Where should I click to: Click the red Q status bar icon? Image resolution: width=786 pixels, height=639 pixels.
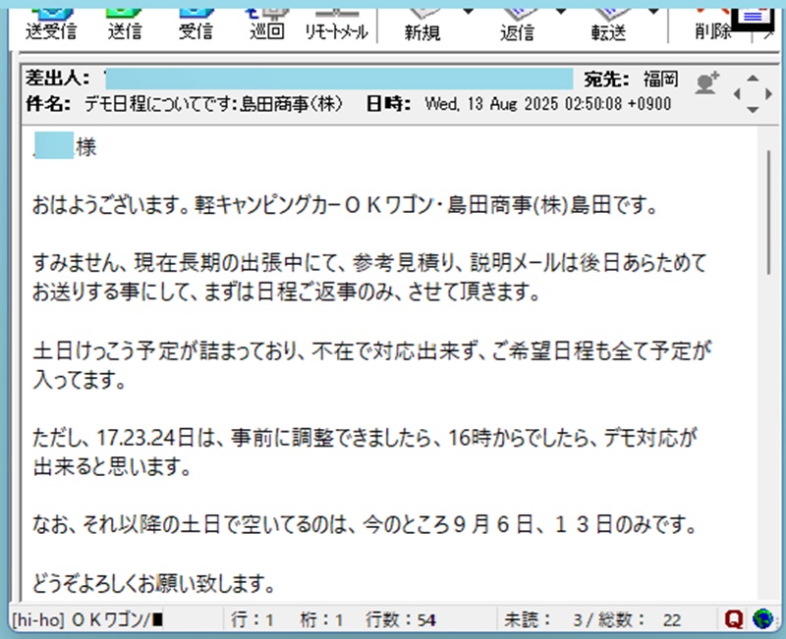pyautogui.click(x=733, y=619)
